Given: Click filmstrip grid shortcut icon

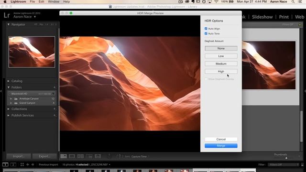Looking at the screenshot, I should click(22, 164).
